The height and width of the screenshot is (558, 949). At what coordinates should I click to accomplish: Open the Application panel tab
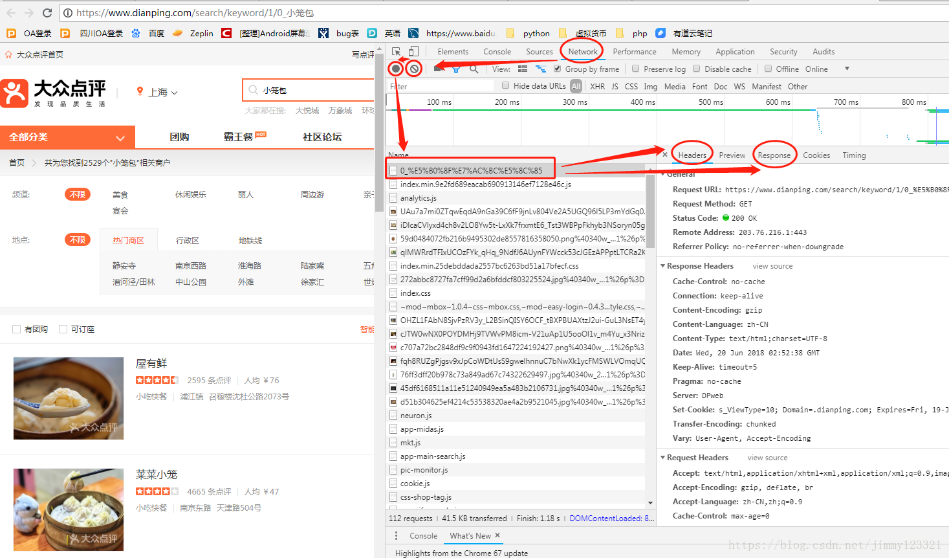coord(735,52)
